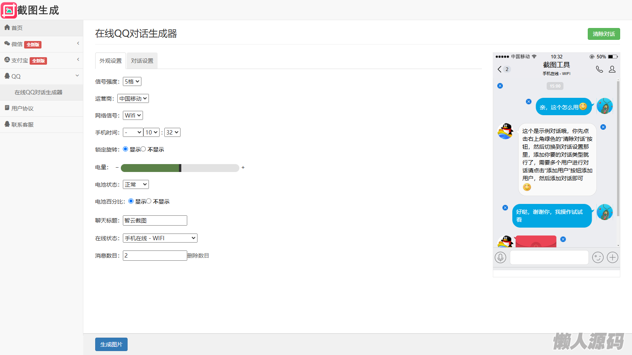632x355 pixels.
Task: Open the 运营商 carrier dropdown
Action: pyautogui.click(x=133, y=99)
